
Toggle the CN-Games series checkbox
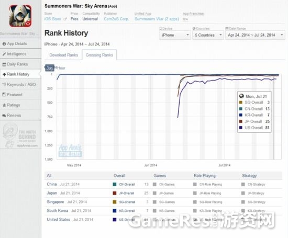pyautogui.click(x=154, y=184)
